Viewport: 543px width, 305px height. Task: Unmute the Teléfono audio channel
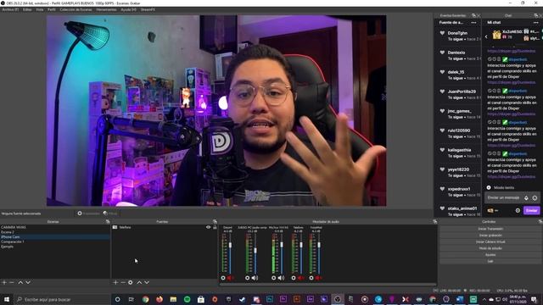click(x=301, y=278)
